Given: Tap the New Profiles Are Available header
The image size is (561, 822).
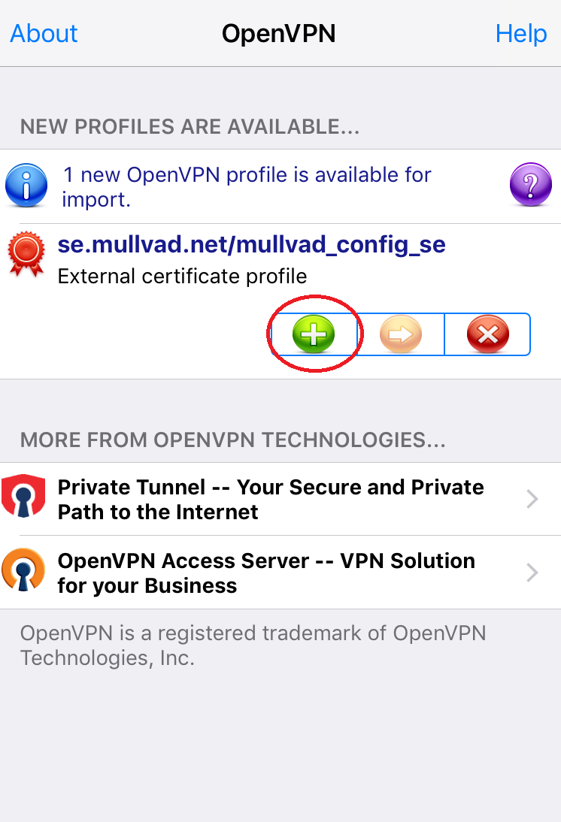Looking at the screenshot, I should pos(190,127).
